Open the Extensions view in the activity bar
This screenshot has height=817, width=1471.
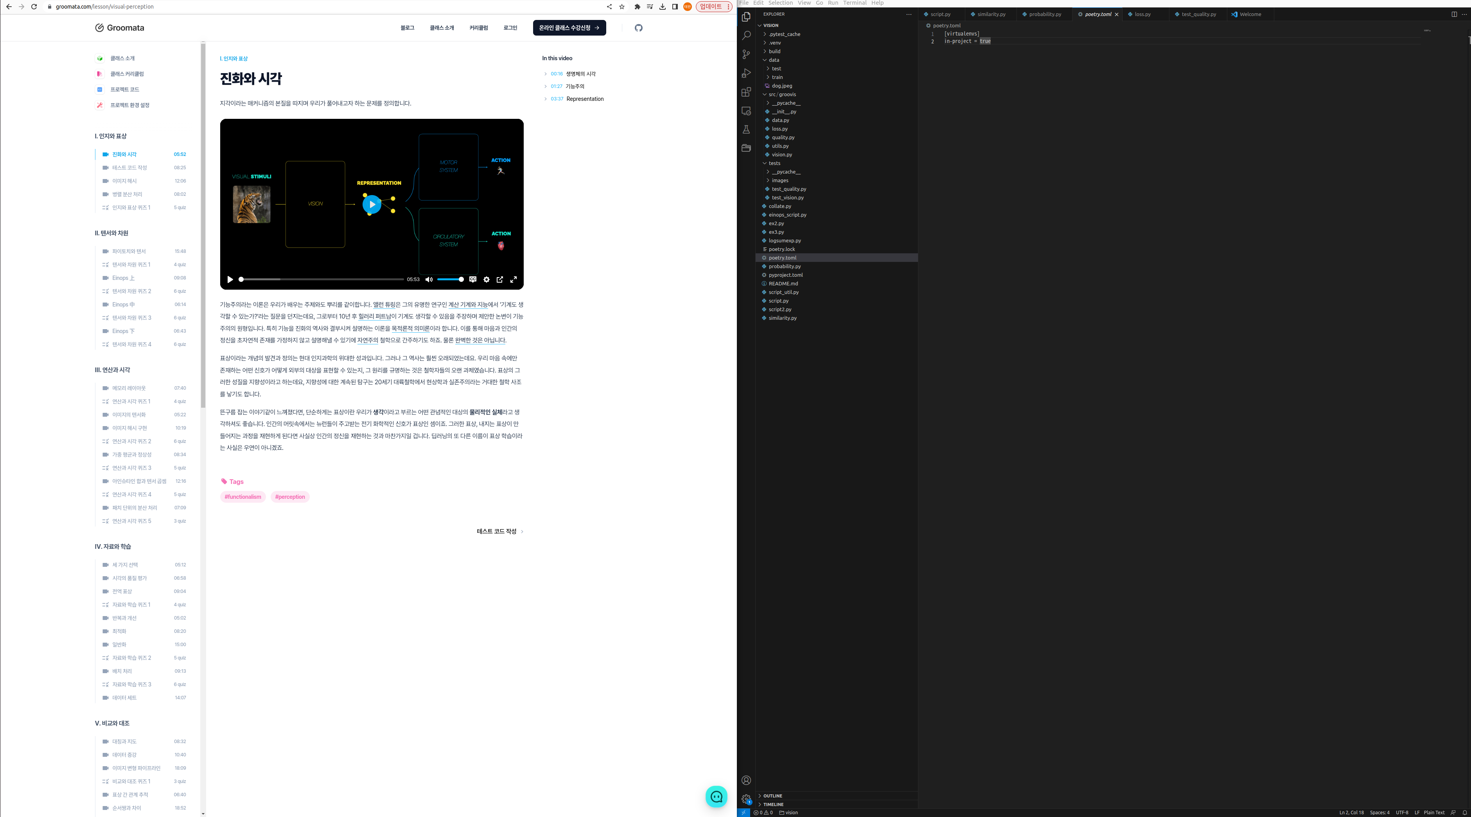(x=746, y=92)
